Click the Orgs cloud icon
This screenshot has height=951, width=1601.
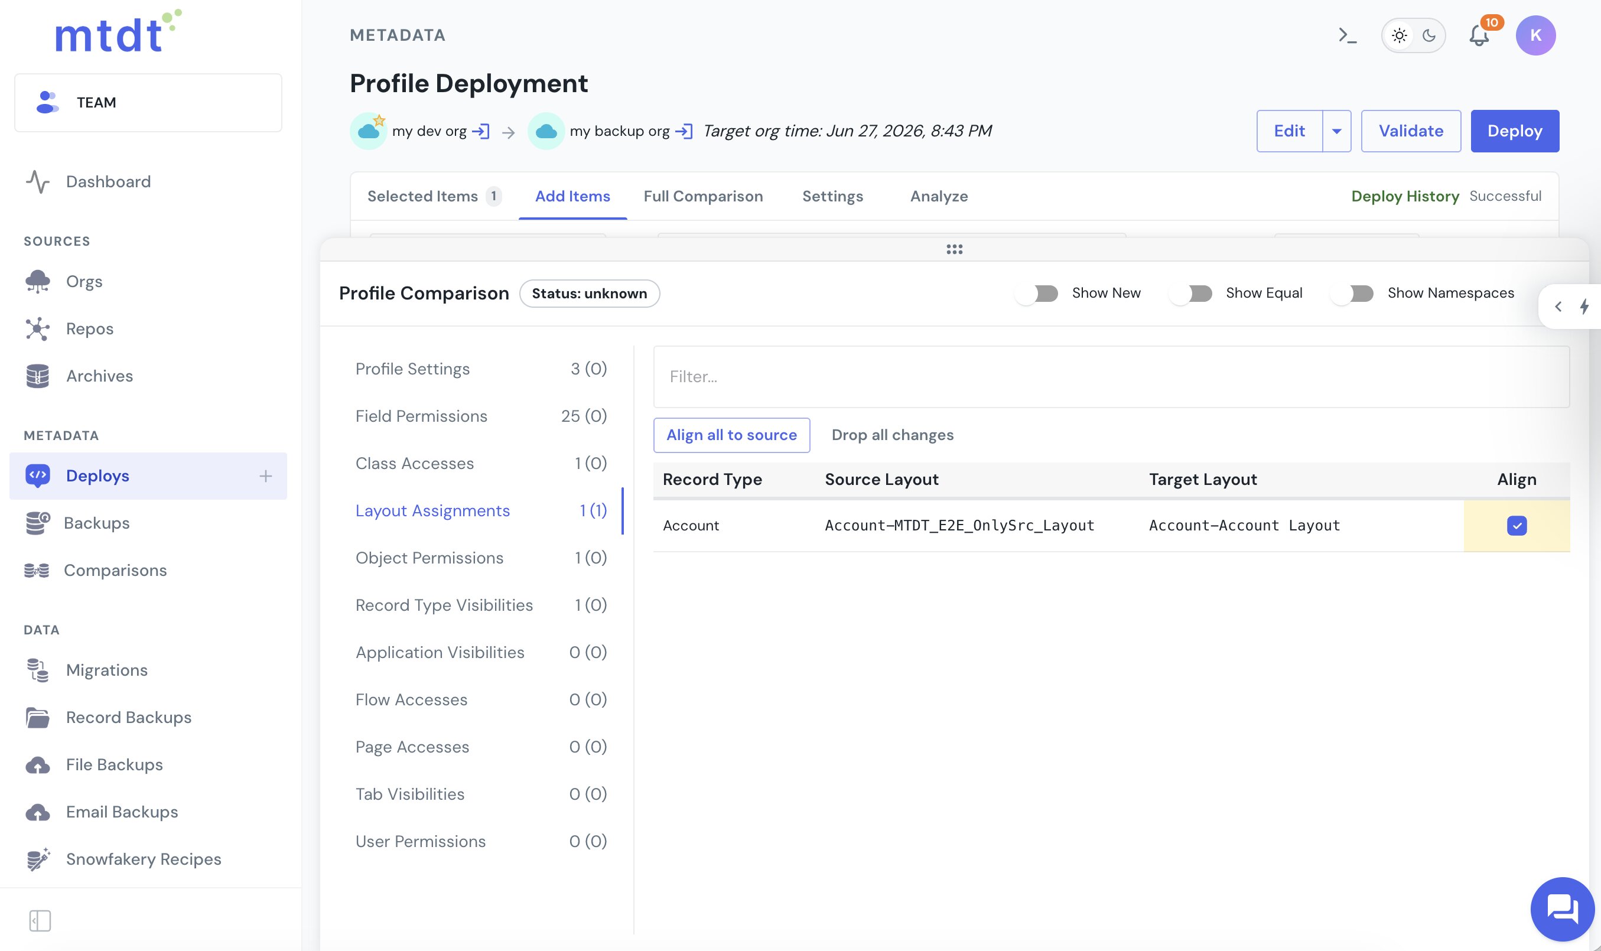[38, 281]
